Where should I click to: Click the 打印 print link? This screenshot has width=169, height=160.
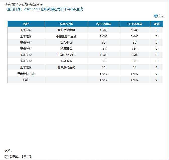(161, 16)
